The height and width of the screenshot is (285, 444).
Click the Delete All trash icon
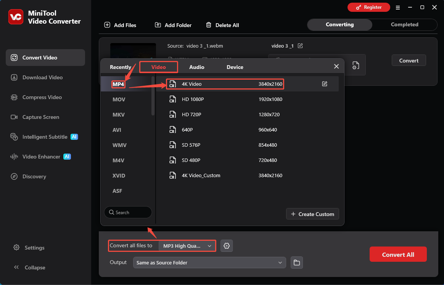209,25
